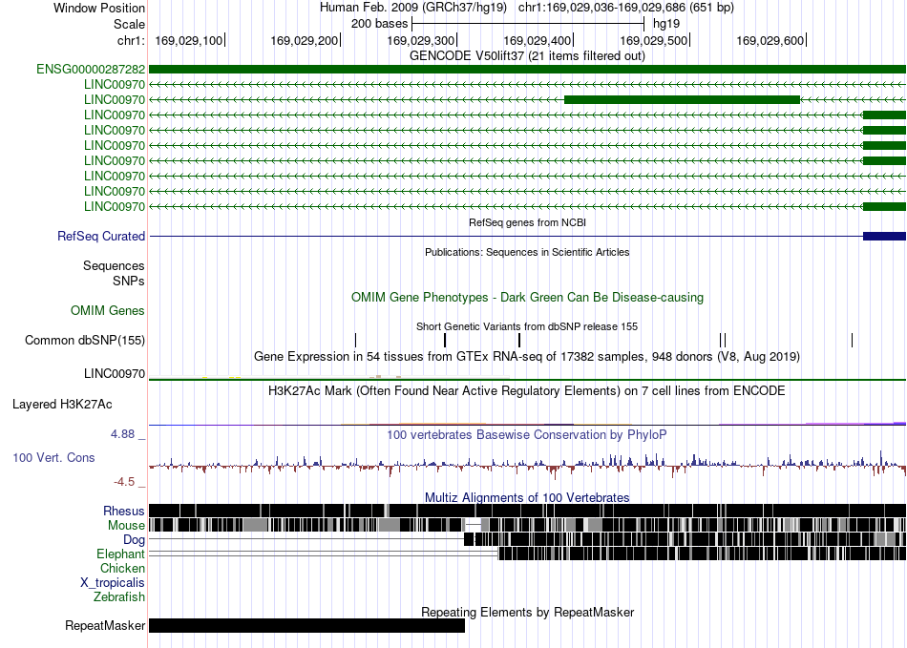Click the Zebrafish species label
This screenshot has width=907, height=648.
[119, 597]
